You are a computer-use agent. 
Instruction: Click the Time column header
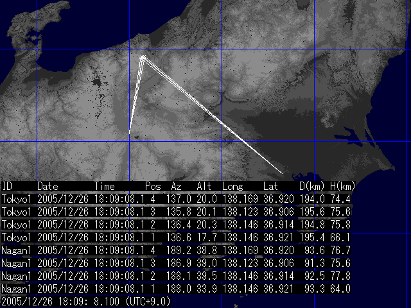point(104,186)
